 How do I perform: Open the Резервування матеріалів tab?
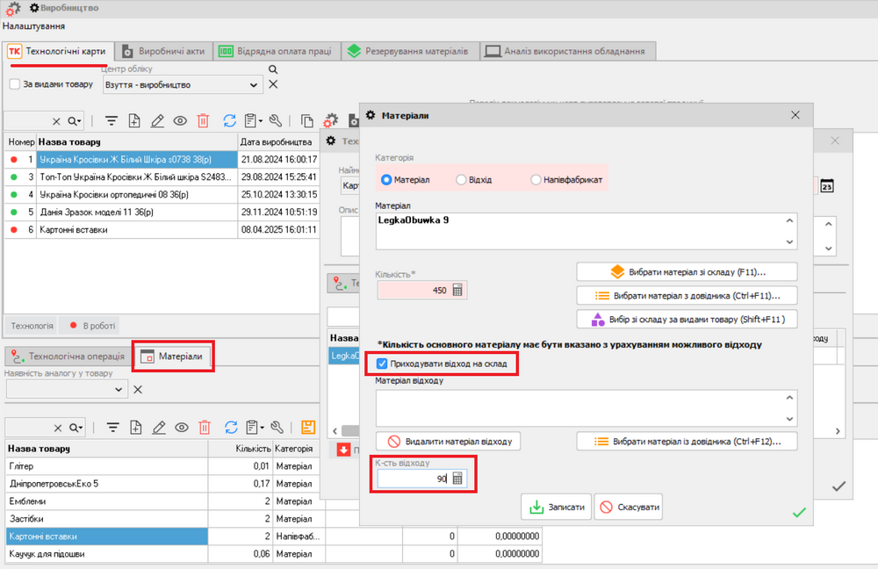pos(413,51)
